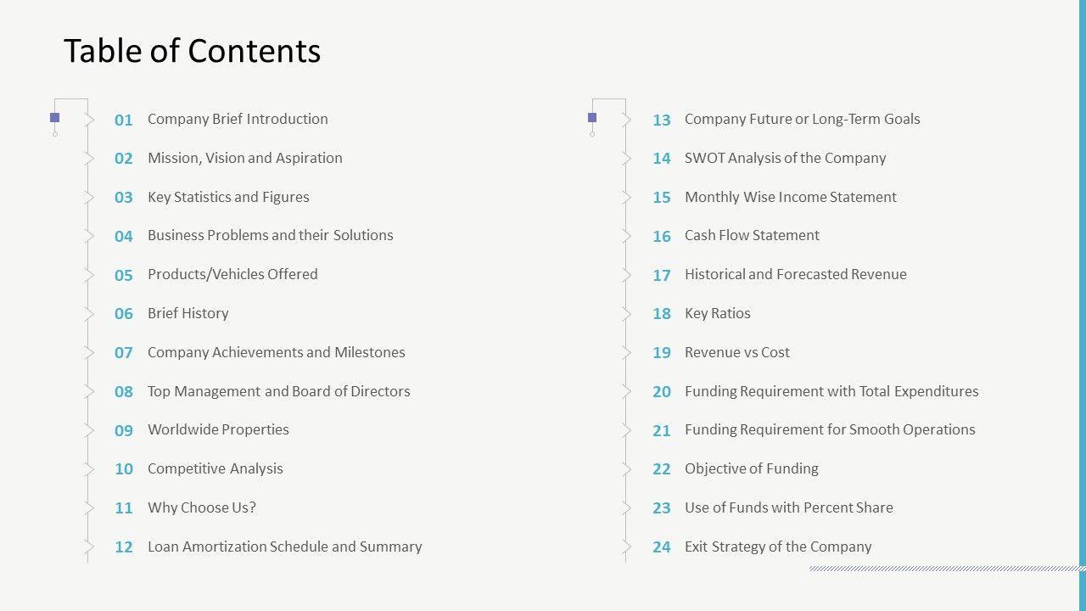The width and height of the screenshot is (1086, 611).
Task: Click the purple square marker above item 13
Action: coord(592,118)
